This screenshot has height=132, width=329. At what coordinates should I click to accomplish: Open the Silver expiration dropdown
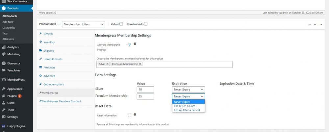188,89
